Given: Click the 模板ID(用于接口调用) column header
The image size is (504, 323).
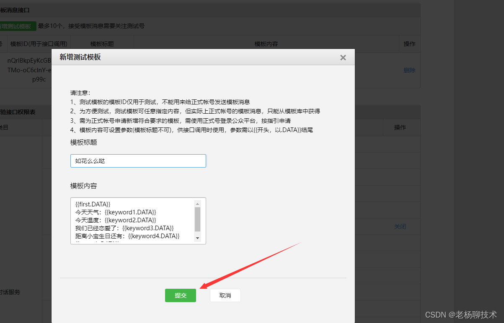Looking at the screenshot, I should 39,44.
